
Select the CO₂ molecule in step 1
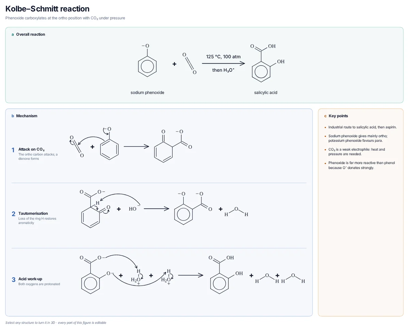click(76, 147)
